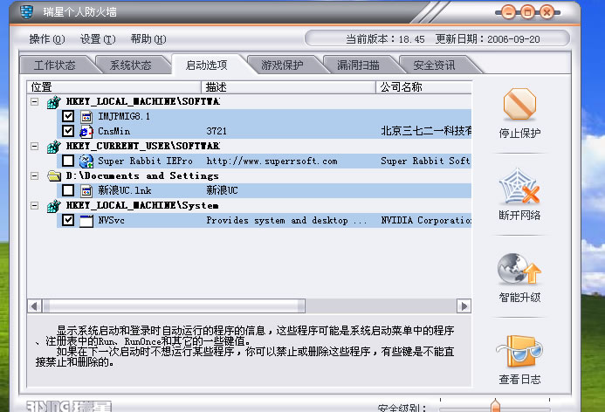605x412 pixels.
Task: Click the registry icon of HKEY_LOCAL_MACHINE\SOFTWA
Action: pos(54,102)
